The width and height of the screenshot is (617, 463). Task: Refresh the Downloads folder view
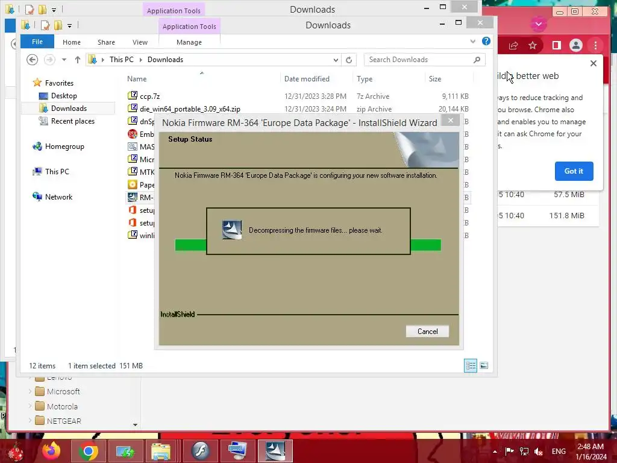click(349, 60)
